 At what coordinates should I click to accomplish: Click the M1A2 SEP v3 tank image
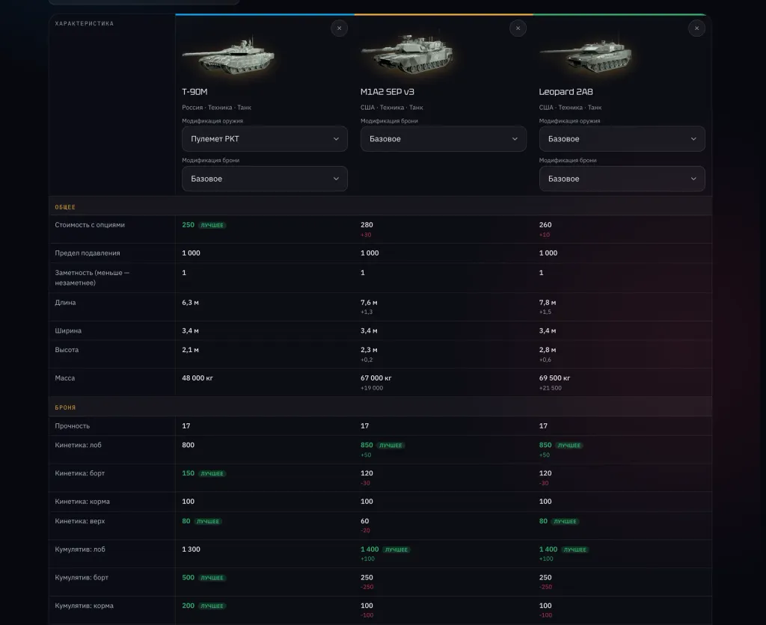[x=407, y=54]
